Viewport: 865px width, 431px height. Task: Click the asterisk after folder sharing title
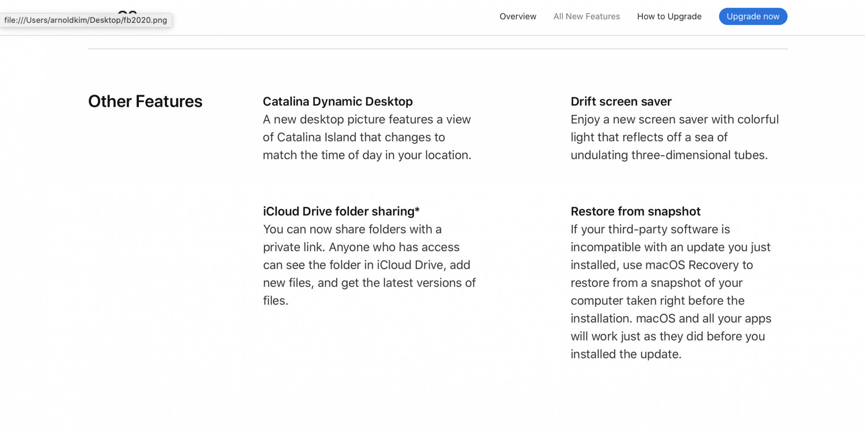[x=417, y=210]
